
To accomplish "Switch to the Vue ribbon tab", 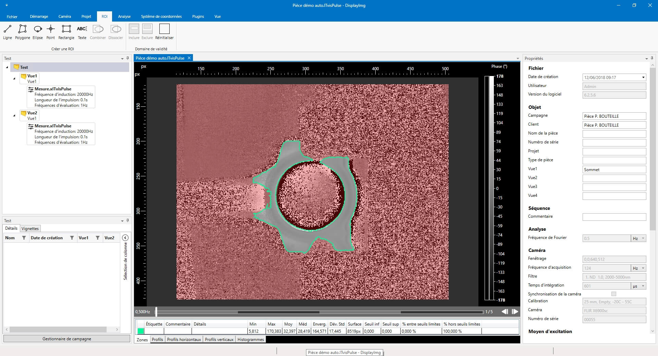I will click(218, 16).
